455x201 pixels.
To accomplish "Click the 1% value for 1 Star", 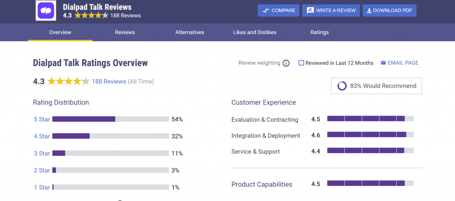I will coord(175,187).
